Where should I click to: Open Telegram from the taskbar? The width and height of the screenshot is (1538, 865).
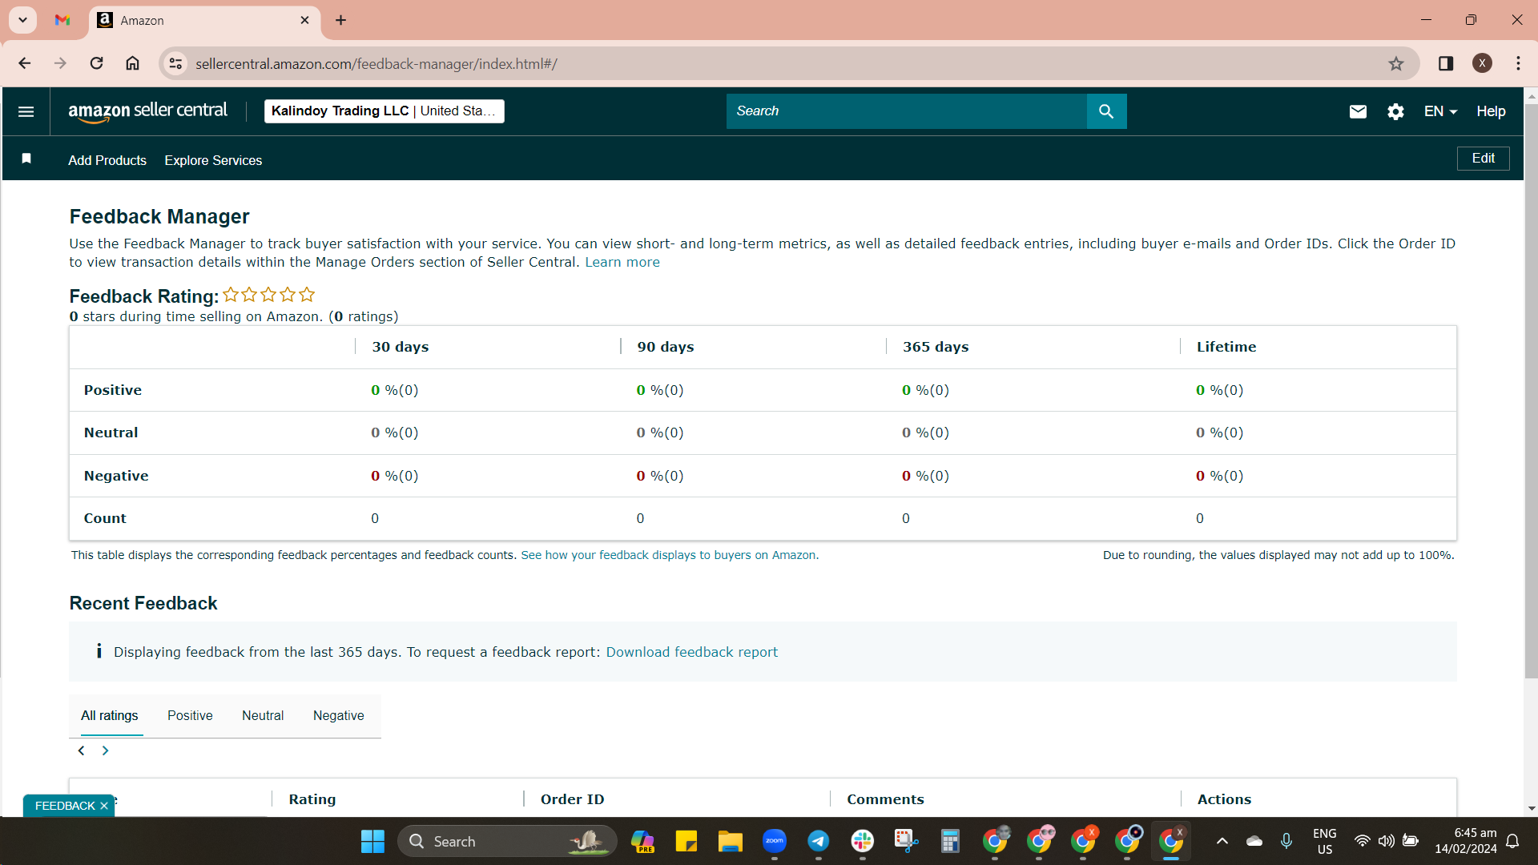pyautogui.click(x=818, y=841)
